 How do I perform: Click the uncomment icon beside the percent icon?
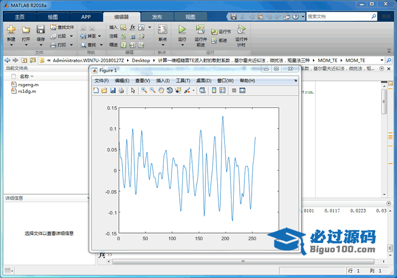pos(132,36)
